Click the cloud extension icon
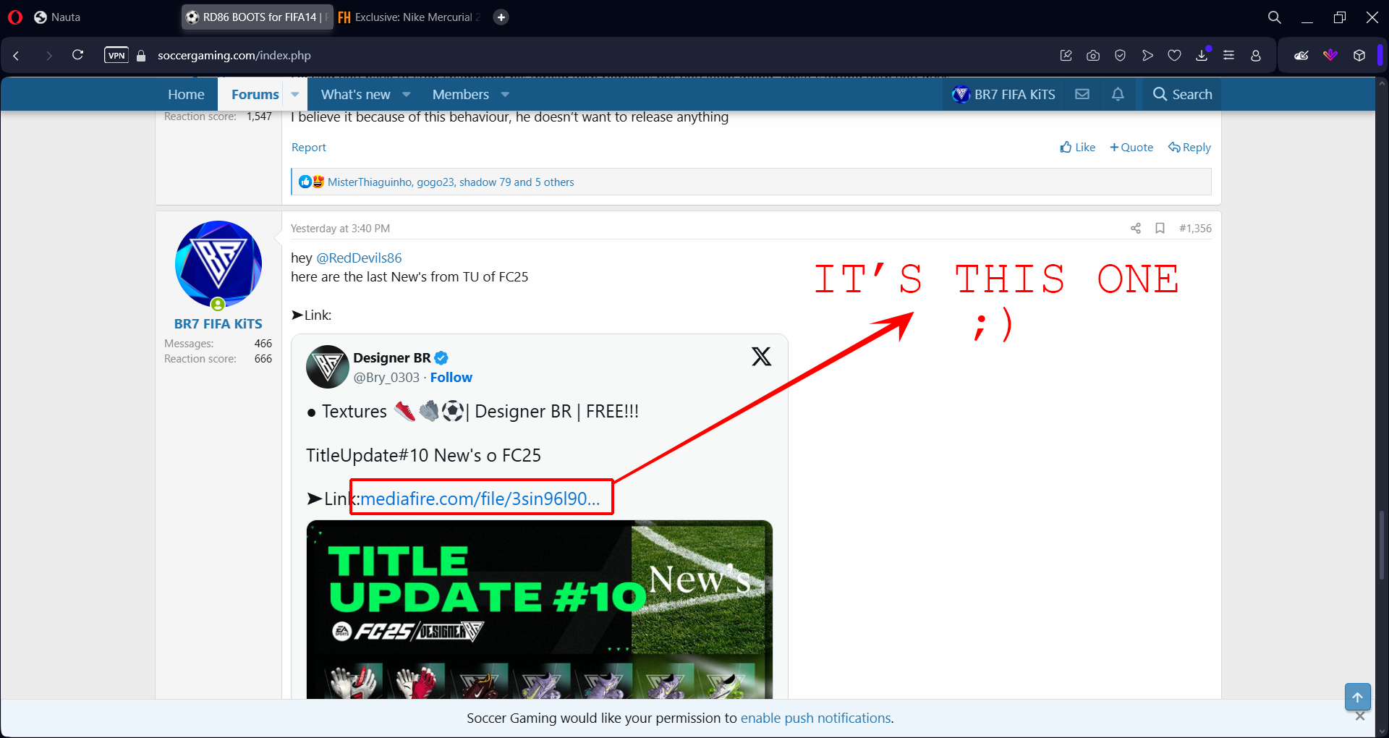Image resolution: width=1389 pixels, height=738 pixels. click(1301, 55)
